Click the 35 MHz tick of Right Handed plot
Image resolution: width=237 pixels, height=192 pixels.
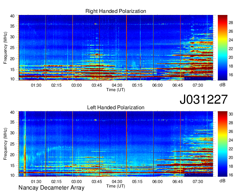pyautogui.click(x=13, y=26)
